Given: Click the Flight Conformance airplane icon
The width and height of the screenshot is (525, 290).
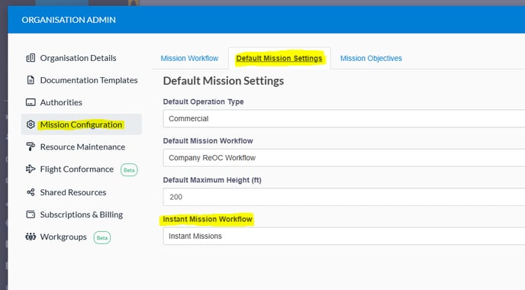Looking at the screenshot, I should point(31,169).
